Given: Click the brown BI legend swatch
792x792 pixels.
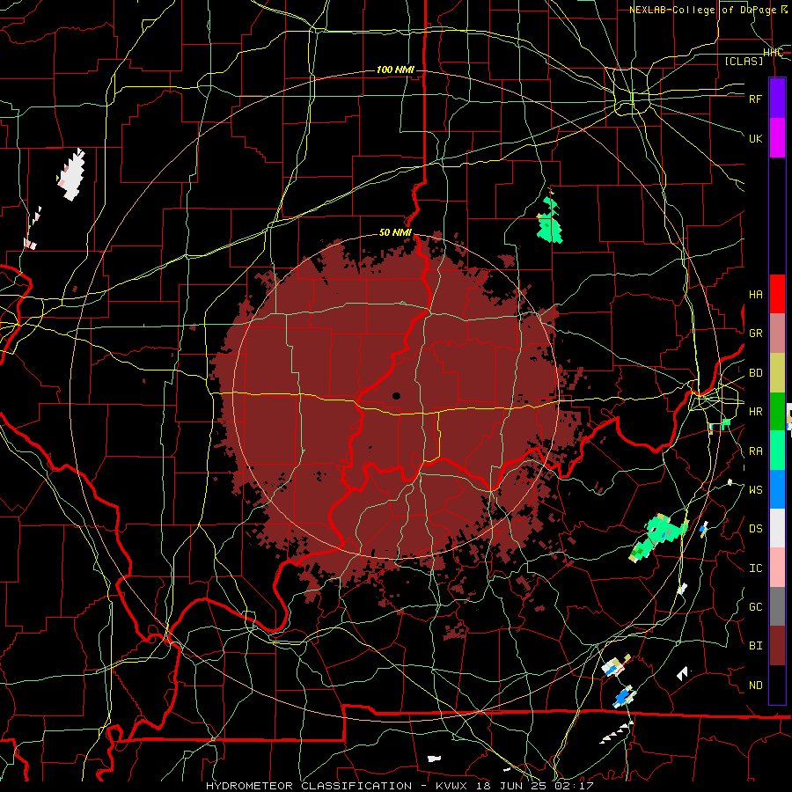Looking at the screenshot, I should pos(777,646).
